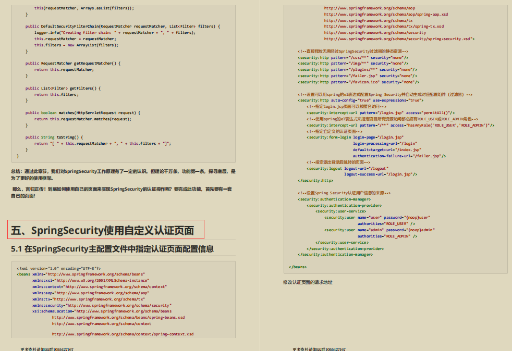
Task: Click the comment '指定退出登录后跳转的页面'
Action: (x=338, y=162)
